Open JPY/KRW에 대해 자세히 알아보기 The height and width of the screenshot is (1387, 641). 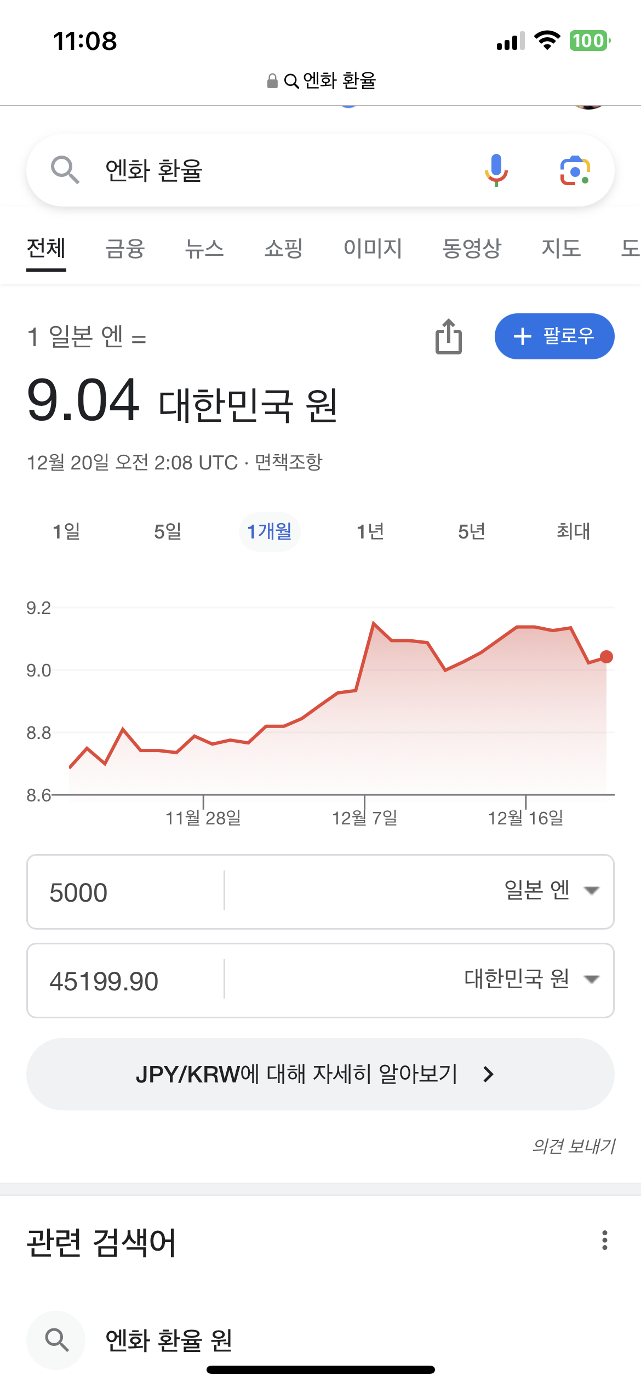click(x=320, y=1074)
